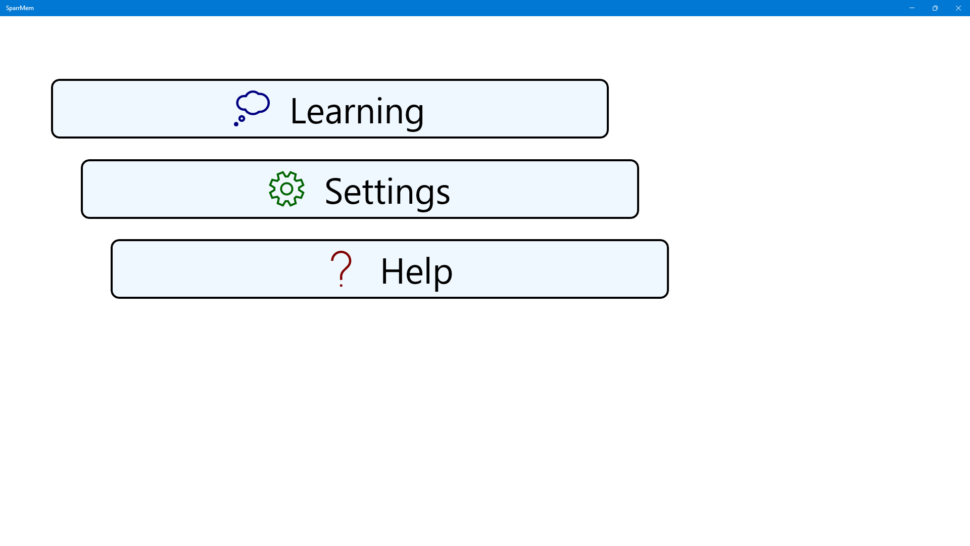Open the Help page

pyautogui.click(x=390, y=269)
